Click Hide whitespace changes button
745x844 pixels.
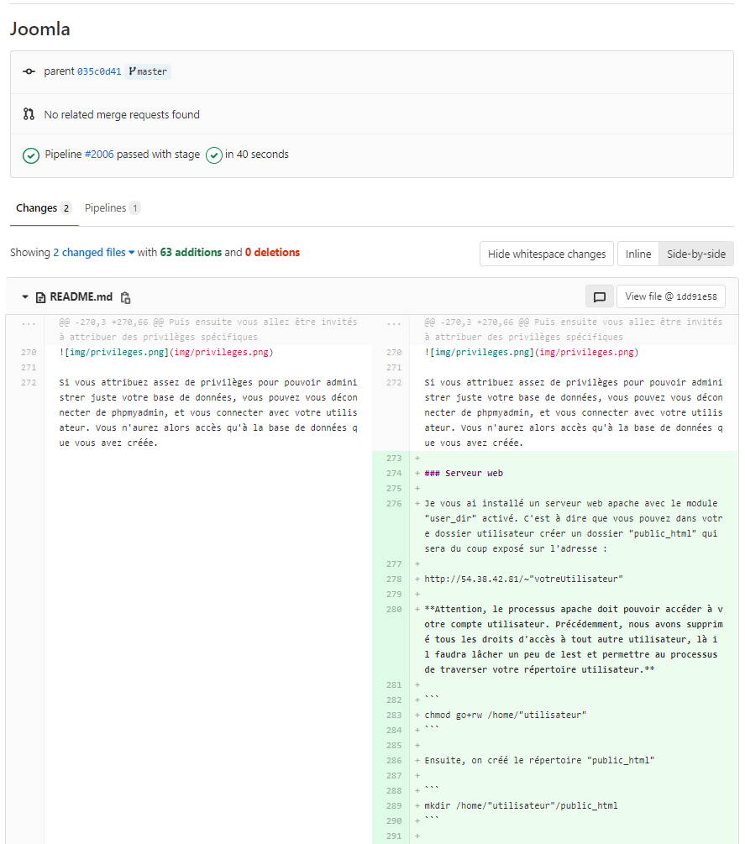(547, 254)
